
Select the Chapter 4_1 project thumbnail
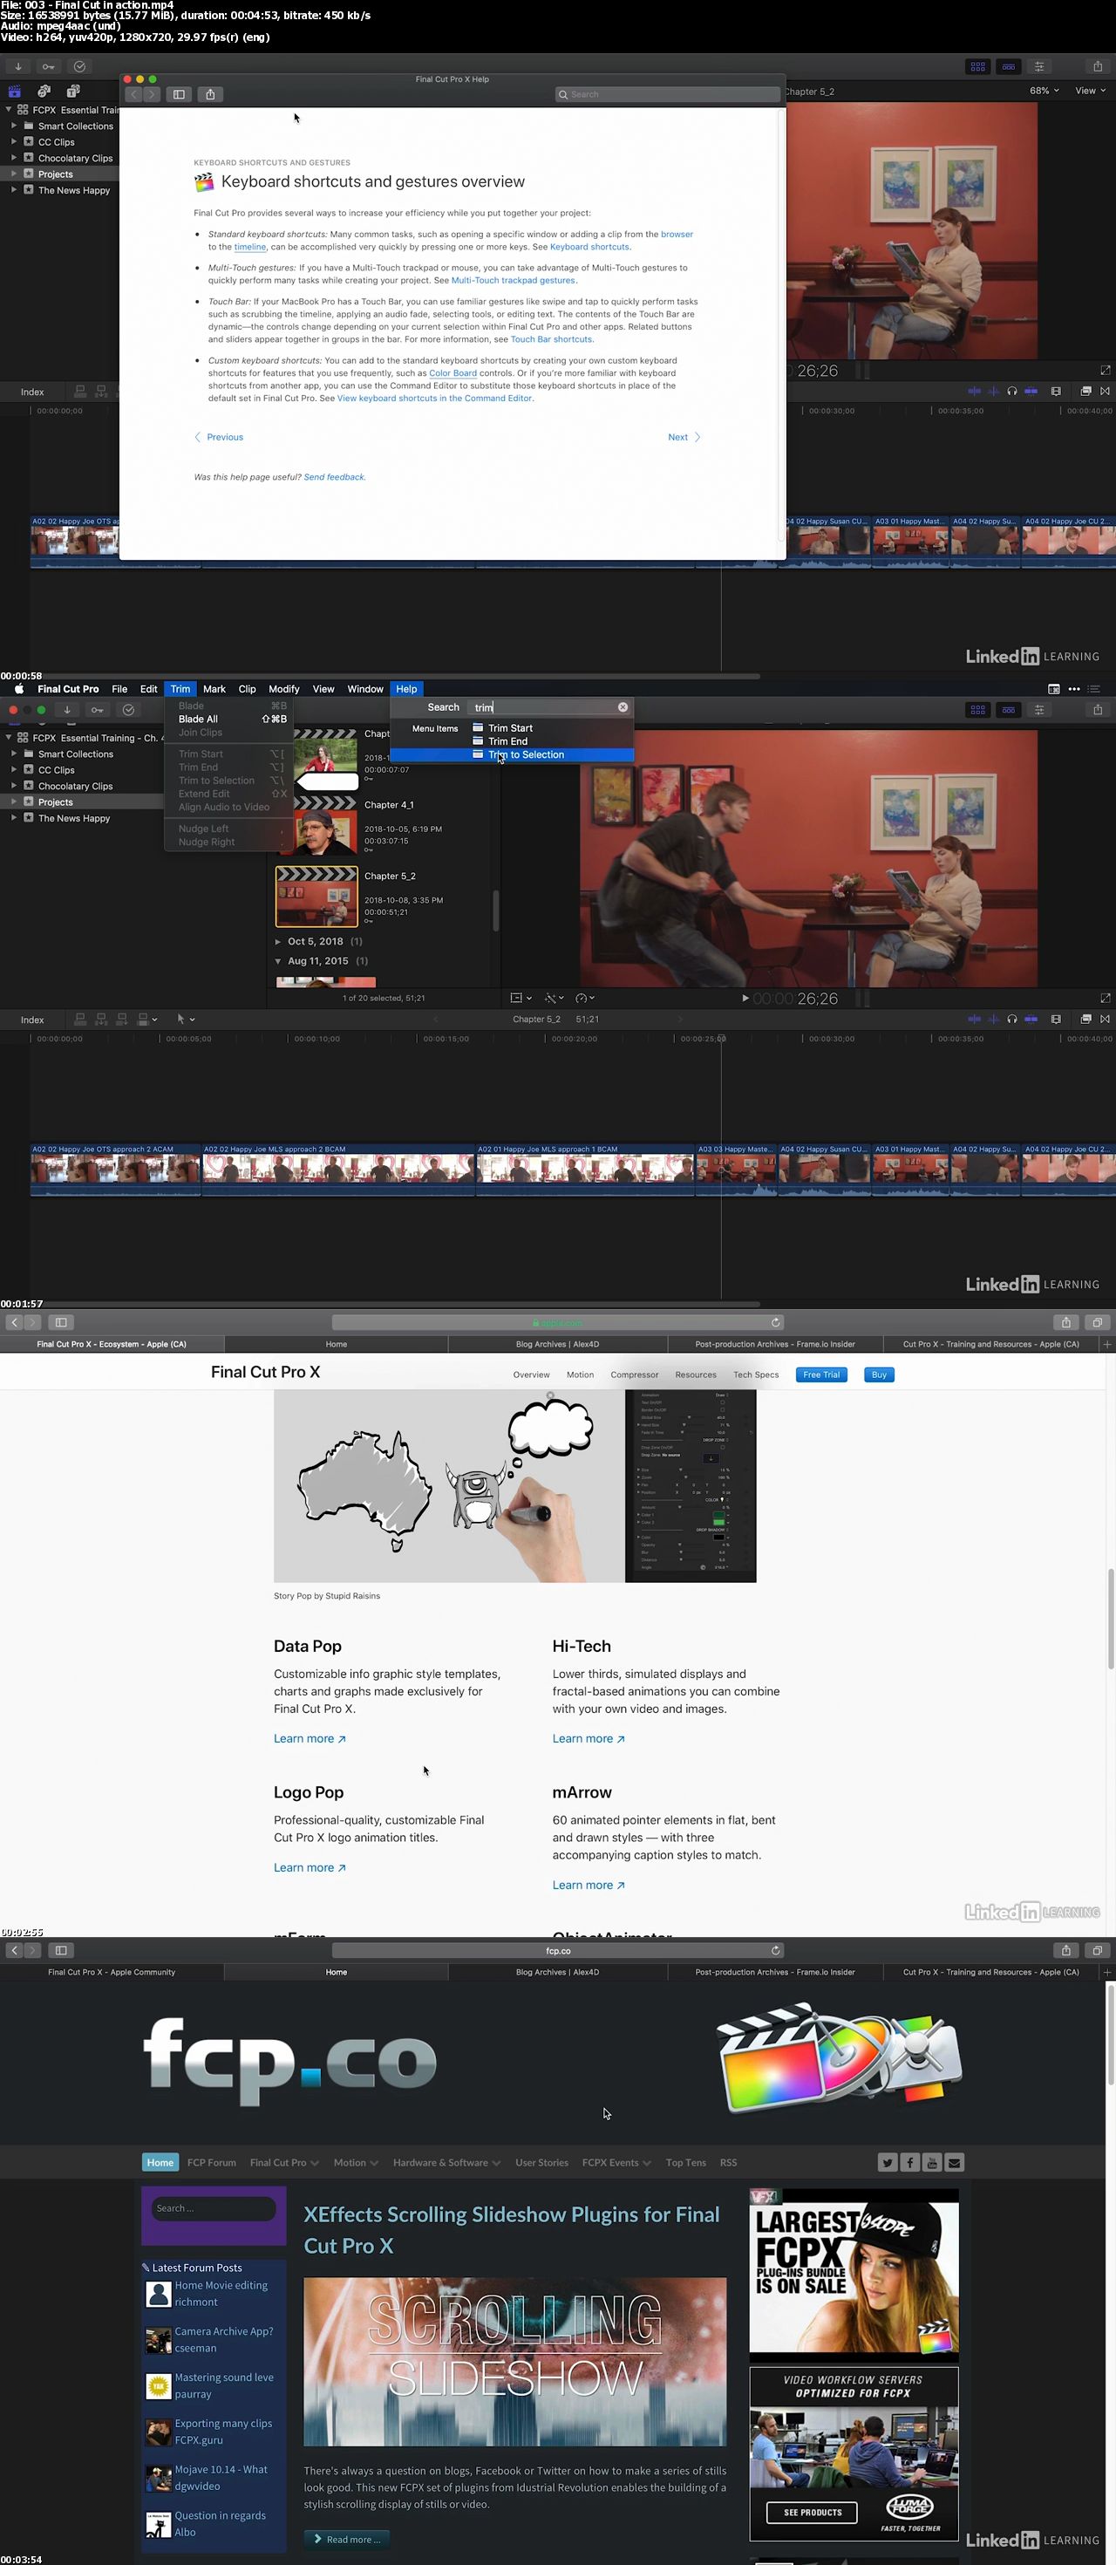click(327, 825)
